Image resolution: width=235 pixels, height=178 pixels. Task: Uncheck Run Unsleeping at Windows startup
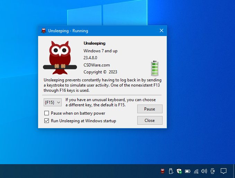[x=46, y=121]
